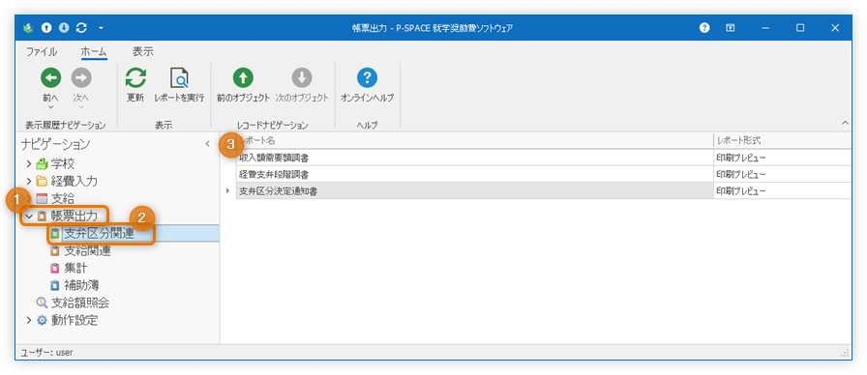Expand the 学校 tree node
Image resolution: width=867 pixels, height=375 pixels.
point(29,164)
